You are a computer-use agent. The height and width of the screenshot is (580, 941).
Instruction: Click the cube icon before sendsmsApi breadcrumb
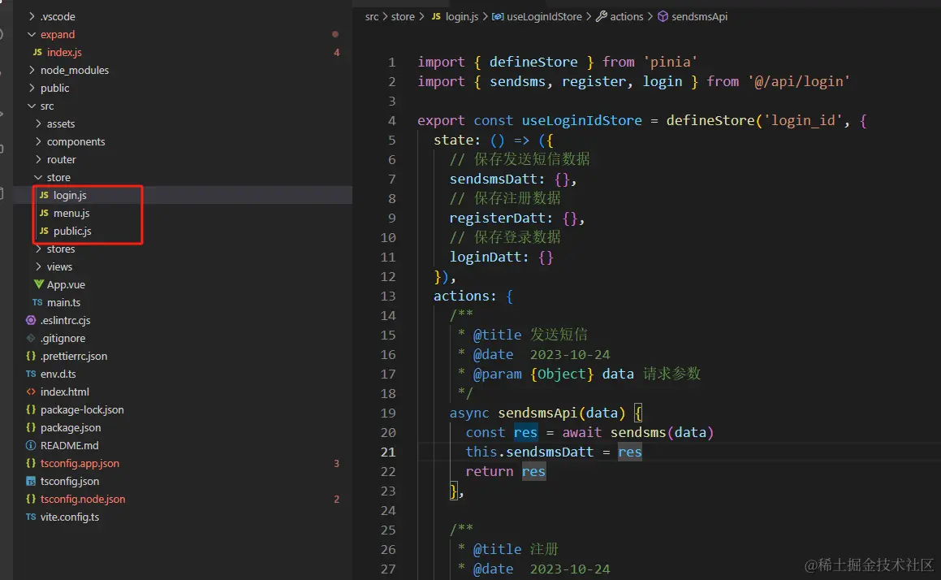tap(663, 16)
